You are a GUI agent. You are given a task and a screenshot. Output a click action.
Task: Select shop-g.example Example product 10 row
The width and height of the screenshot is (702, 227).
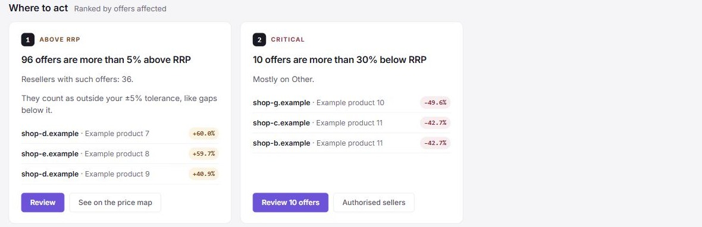(x=352, y=103)
